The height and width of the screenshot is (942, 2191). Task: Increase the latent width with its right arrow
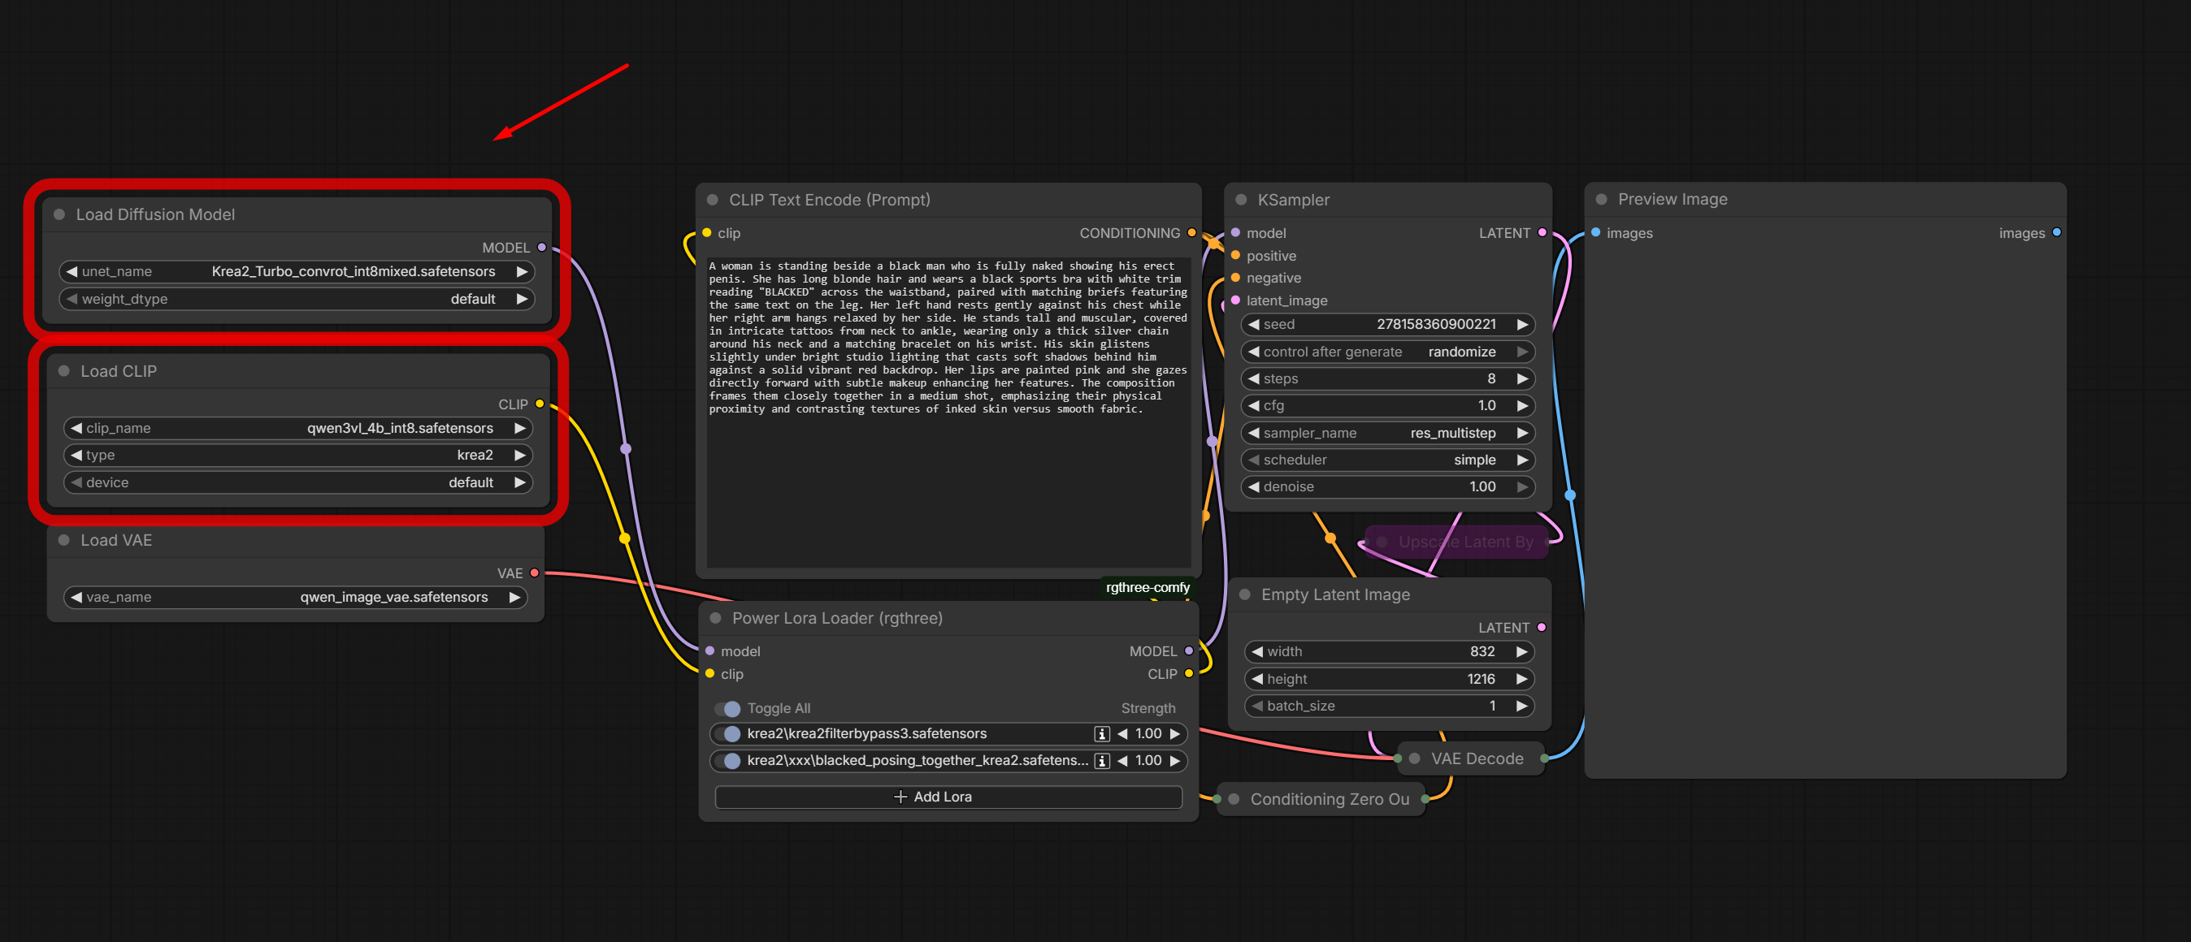pyautogui.click(x=1522, y=652)
